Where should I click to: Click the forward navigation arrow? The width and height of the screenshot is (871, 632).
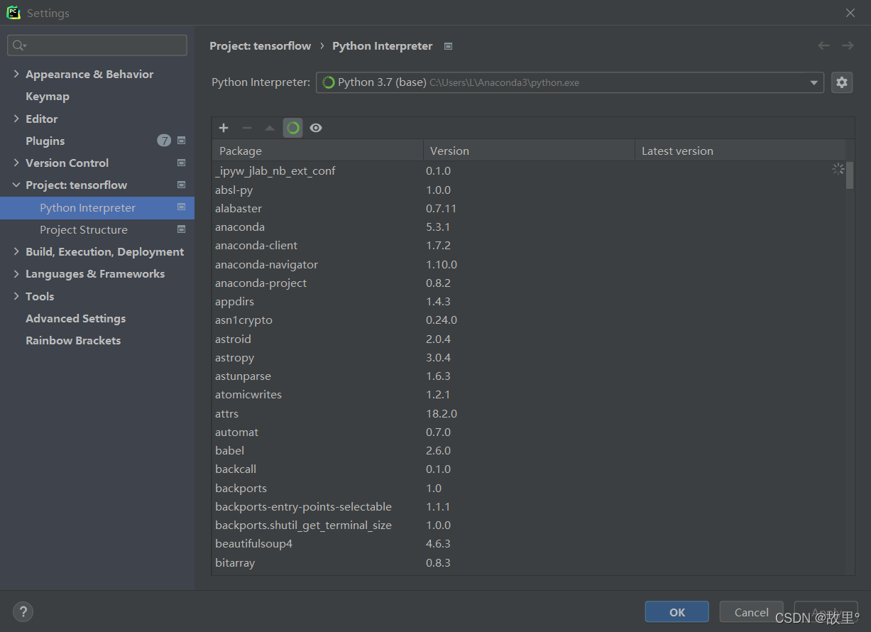(x=848, y=45)
